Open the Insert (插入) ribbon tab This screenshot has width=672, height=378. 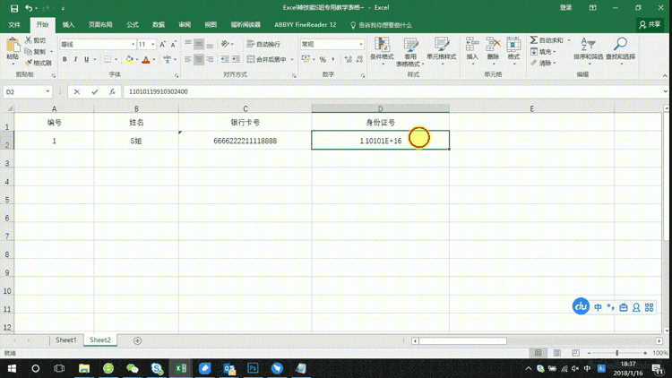pos(68,25)
